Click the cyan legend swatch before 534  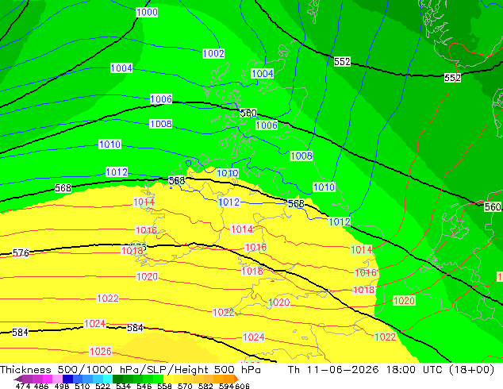[108, 379]
